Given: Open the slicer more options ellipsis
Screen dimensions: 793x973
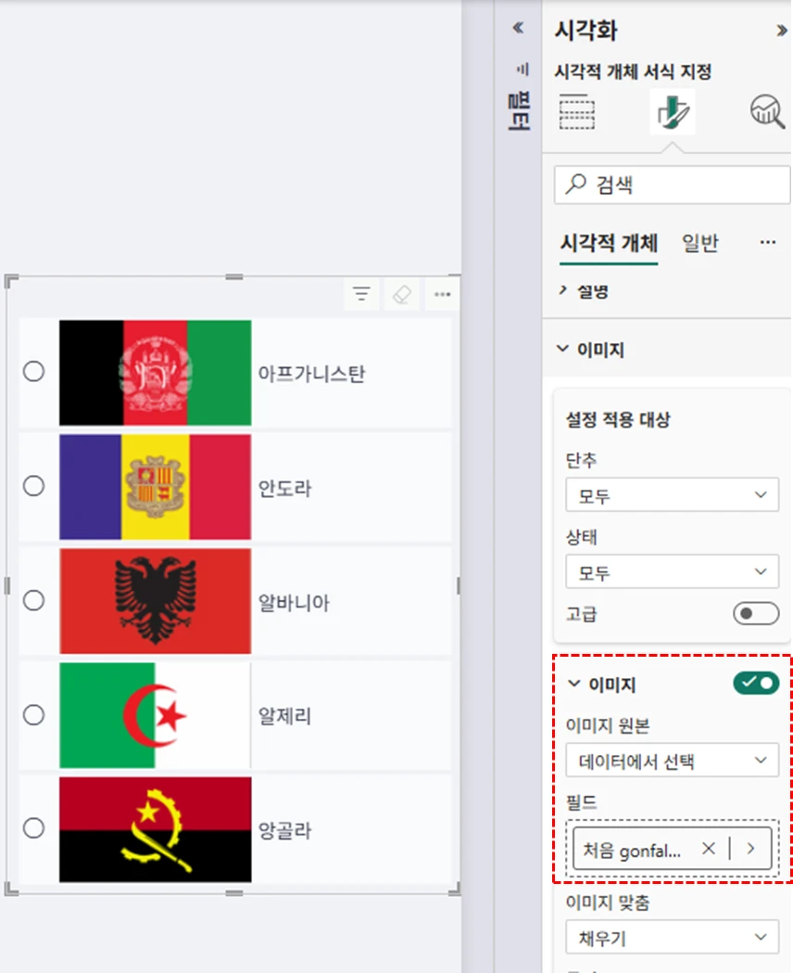Looking at the screenshot, I should click(x=442, y=295).
